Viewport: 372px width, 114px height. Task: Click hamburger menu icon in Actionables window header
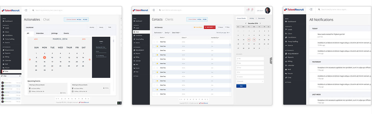(x=25, y=10)
